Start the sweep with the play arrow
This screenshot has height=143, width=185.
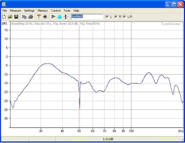[53, 17]
